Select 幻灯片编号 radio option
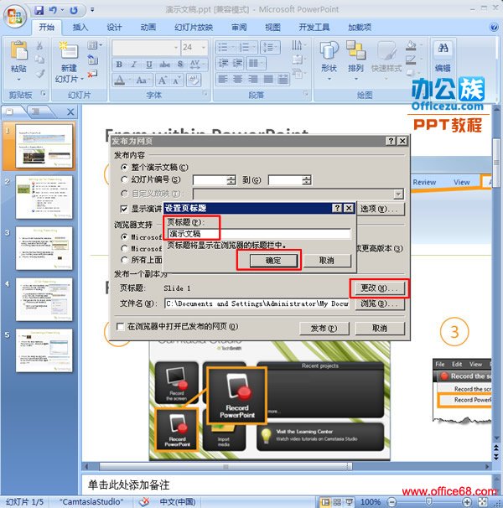503x508 pixels. 124,179
